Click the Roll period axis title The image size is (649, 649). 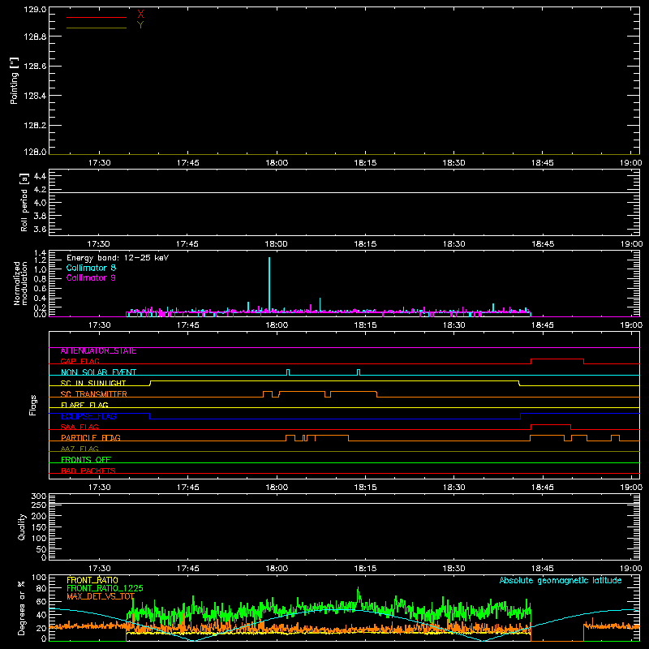coord(24,202)
